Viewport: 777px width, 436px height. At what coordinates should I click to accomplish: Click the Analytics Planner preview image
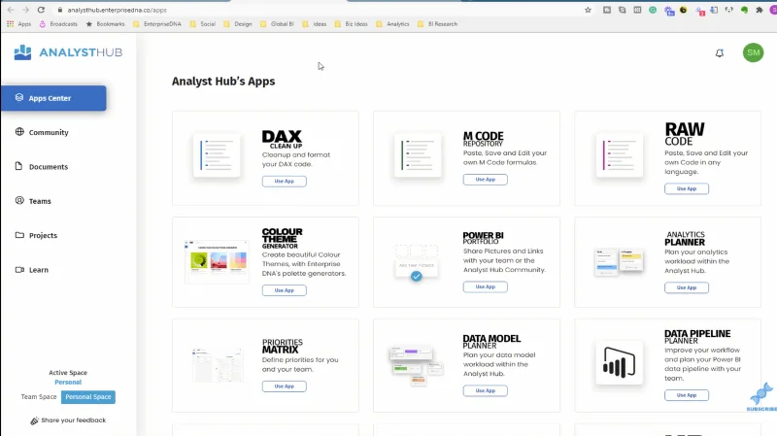coord(620,262)
